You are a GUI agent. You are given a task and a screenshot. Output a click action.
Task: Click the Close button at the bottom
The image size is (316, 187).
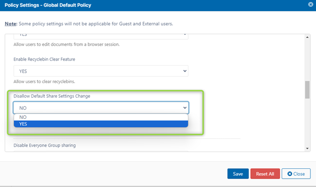(296, 174)
